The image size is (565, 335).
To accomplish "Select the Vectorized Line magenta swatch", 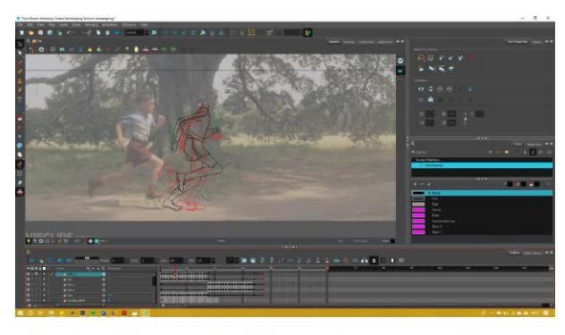I will pyautogui.click(x=418, y=221).
